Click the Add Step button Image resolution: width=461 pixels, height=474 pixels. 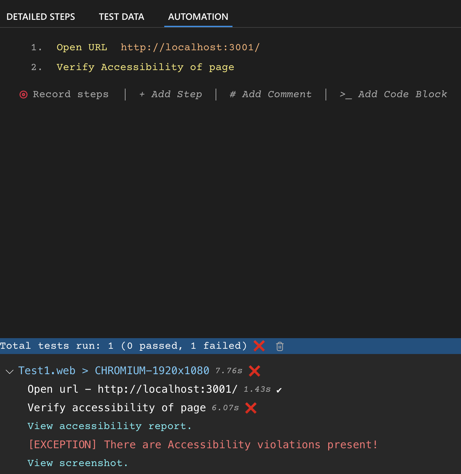[171, 95]
